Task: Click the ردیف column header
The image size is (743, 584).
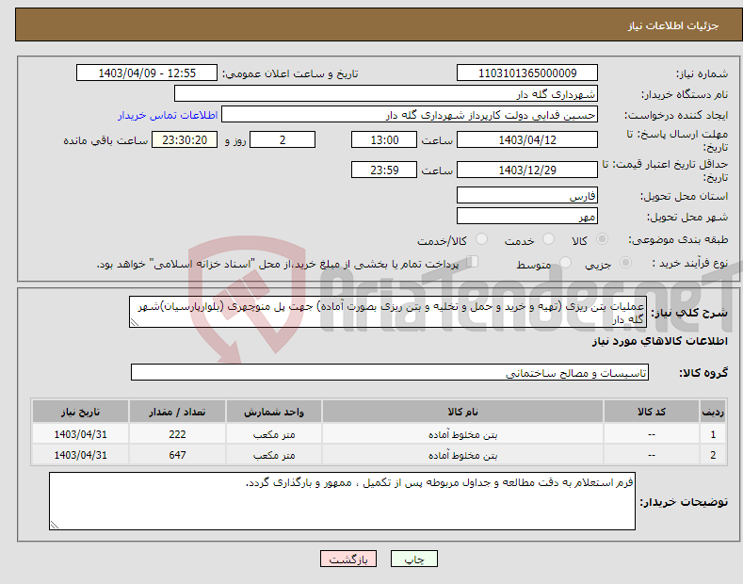Action: click(713, 412)
